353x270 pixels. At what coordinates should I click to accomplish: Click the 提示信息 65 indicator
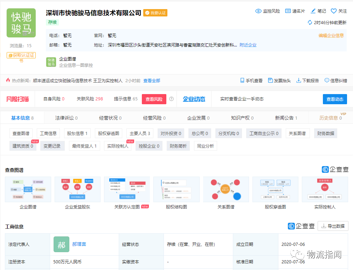pos(126,99)
